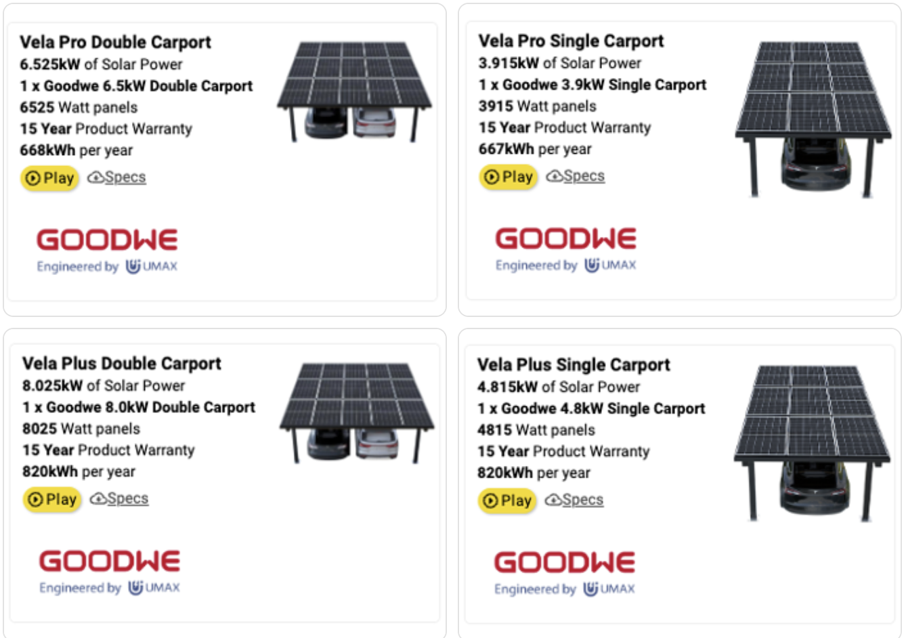Play the Vela Pro Double Carport video

[x=50, y=179]
